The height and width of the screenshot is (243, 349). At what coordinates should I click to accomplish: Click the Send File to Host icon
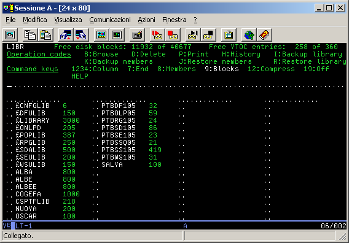pos(66,35)
